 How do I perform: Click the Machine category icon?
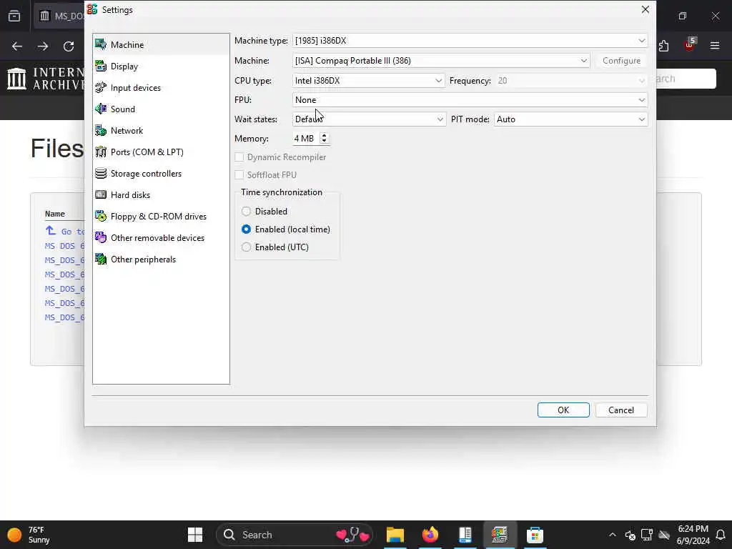click(x=100, y=44)
